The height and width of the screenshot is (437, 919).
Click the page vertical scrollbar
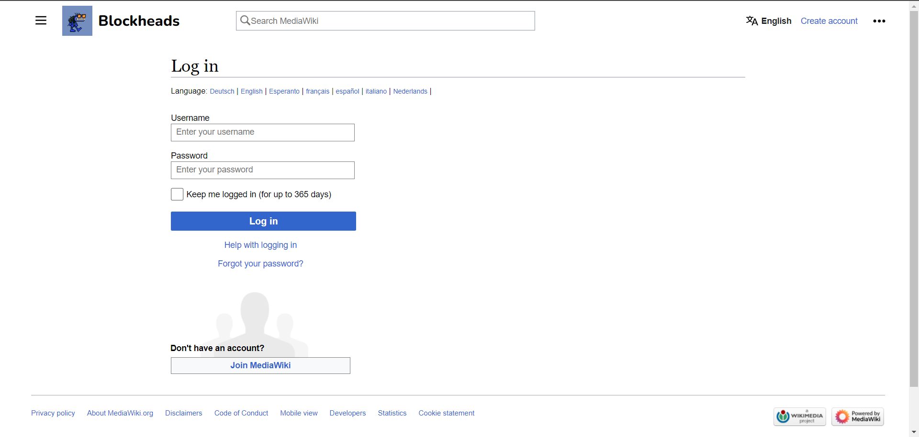click(x=914, y=198)
